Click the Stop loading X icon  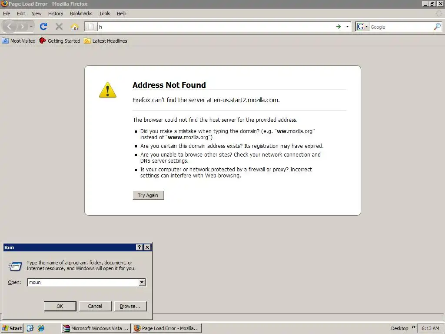coord(59,27)
